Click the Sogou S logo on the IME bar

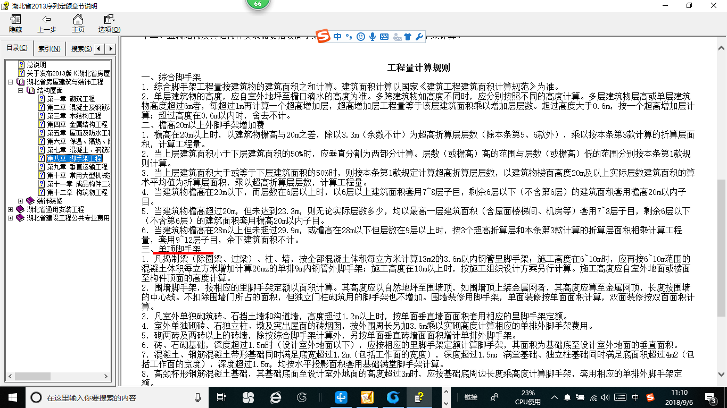(324, 36)
